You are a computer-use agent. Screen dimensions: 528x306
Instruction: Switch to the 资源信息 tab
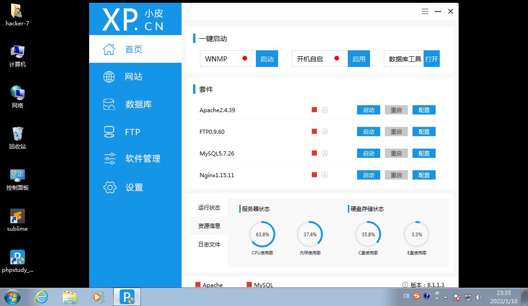[209, 226]
